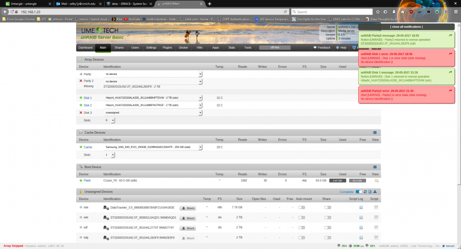Screen dimensions: 461x249
Task: Open the Settings tab
Action: pos(151,47)
